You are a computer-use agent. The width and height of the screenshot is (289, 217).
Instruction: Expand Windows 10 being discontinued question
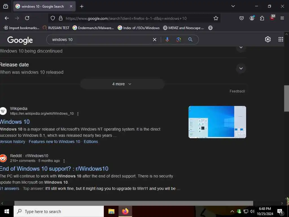tap(241, 47)
